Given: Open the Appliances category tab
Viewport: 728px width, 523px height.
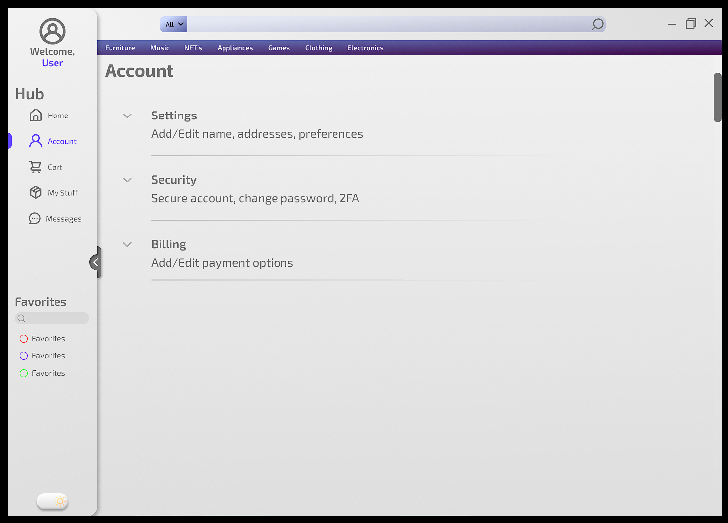Looking at the screenshot, I should point(235,48).
